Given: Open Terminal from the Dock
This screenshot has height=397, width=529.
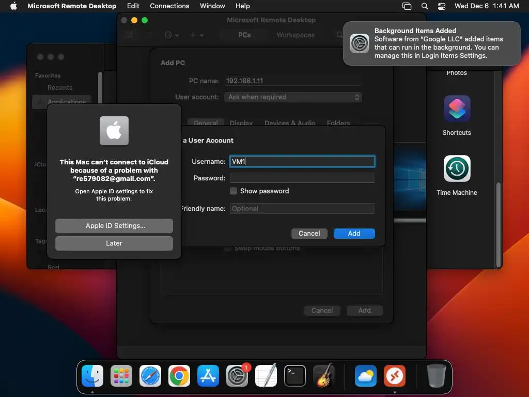Looking at the screenshot, I should point(295,376).
